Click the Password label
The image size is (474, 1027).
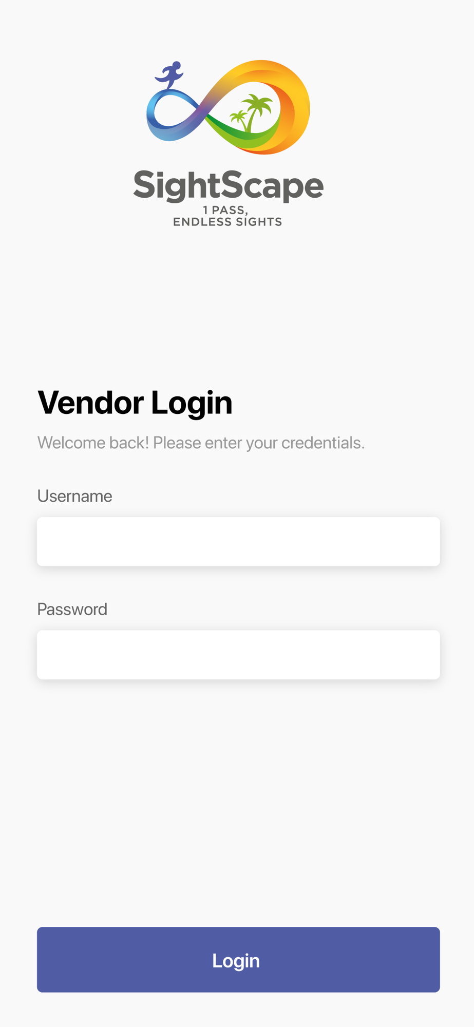[x=72, y=609]
